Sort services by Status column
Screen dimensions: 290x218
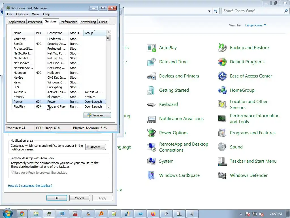76,33
